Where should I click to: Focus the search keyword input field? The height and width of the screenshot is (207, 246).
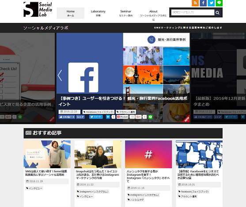(193, 12)
